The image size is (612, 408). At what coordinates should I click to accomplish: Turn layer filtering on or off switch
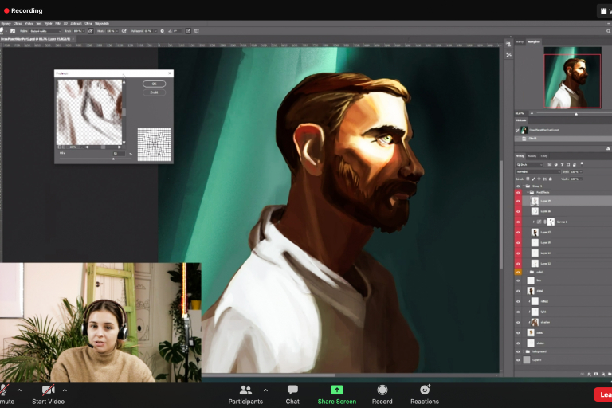coord(582,163)
